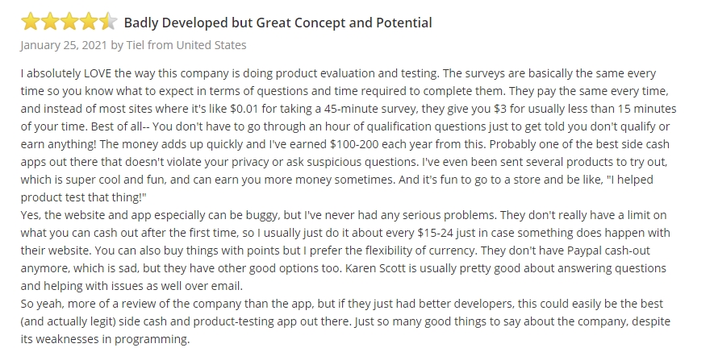Image resolution: width=714 pixels, height=352 pixels.
Task: Click the review date January 25, 2021
Action: (64, 45)
